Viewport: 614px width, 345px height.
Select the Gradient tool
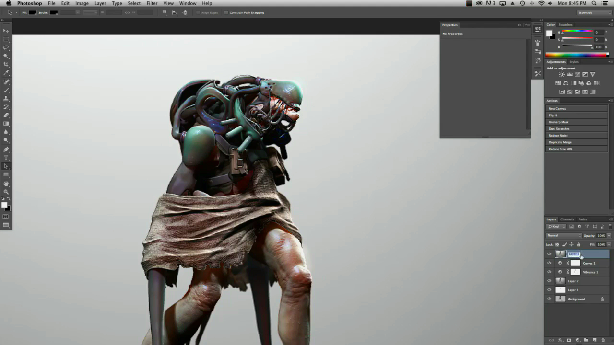6,124
